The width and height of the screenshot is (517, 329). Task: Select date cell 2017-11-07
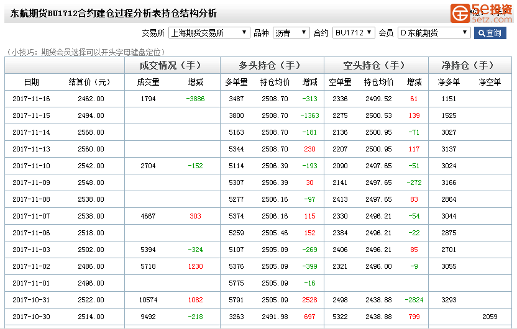pos(31,217)
